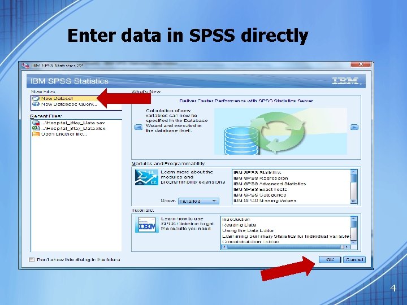Select IBM SPSS Exact Tests module
Screen dimensions: 407x305
260,189
